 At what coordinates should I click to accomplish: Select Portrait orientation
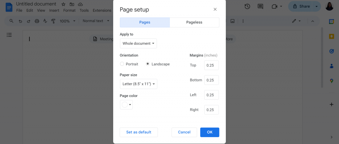click(122, 64)
